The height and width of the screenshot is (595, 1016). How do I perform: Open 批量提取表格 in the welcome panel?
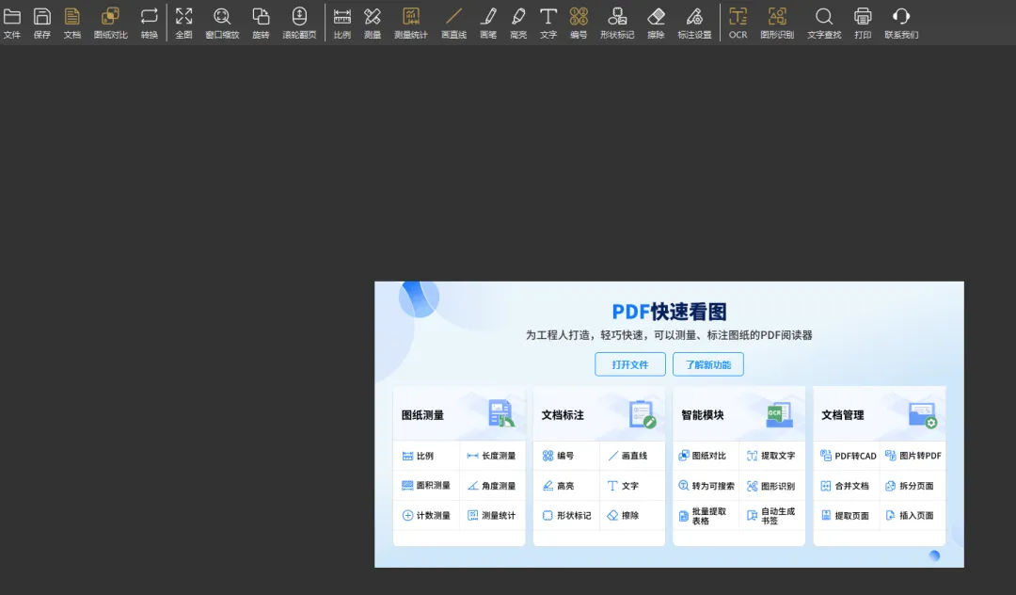703,516
